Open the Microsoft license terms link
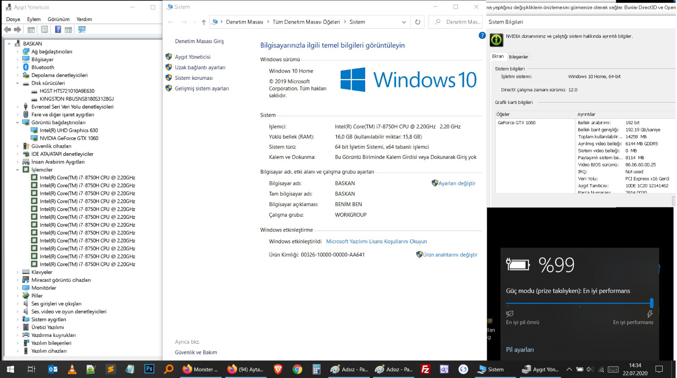 pos(377,242)
